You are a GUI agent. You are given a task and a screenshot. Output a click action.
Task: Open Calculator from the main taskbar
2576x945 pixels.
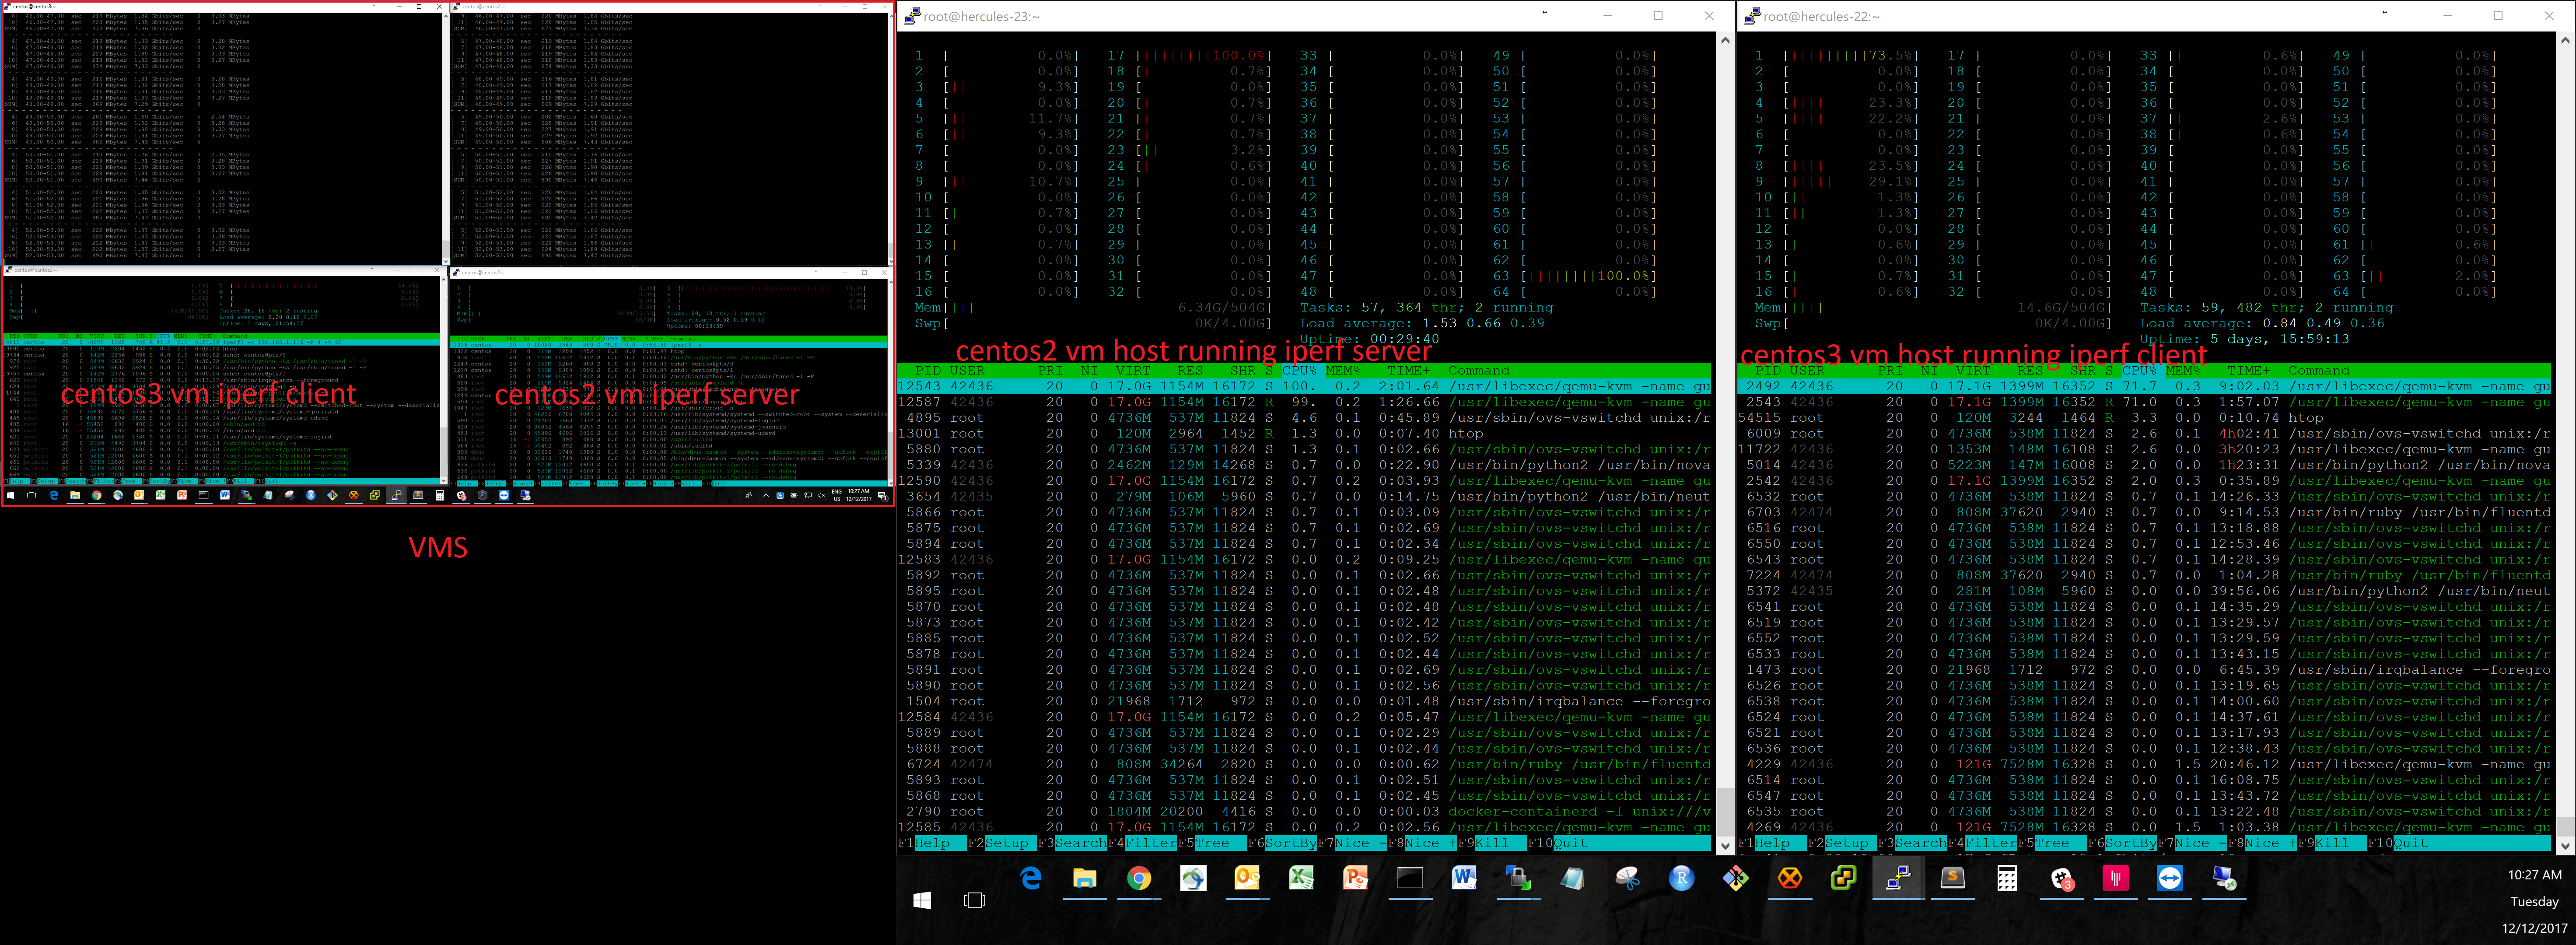[x=2007, y=879]
